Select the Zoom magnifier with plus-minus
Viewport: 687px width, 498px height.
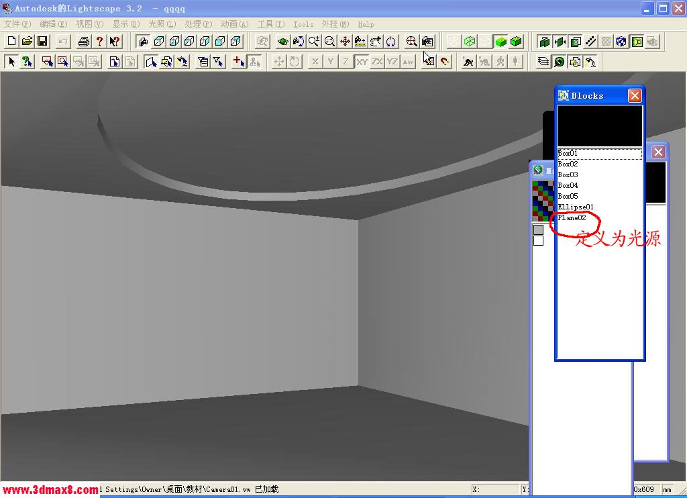314,41
